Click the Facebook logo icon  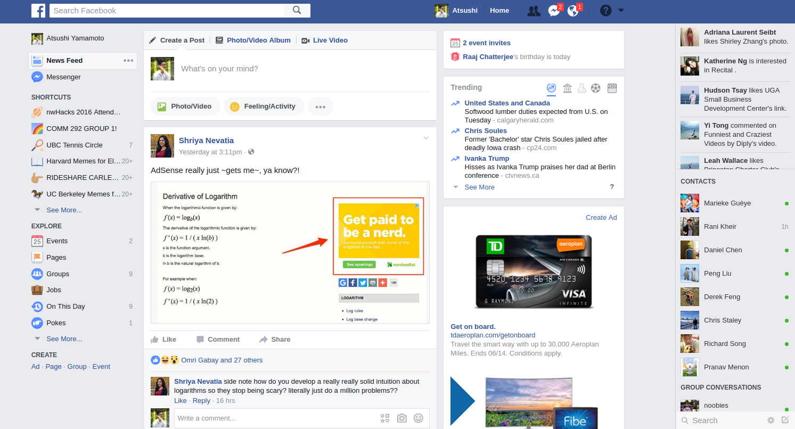tap(38, 10)
